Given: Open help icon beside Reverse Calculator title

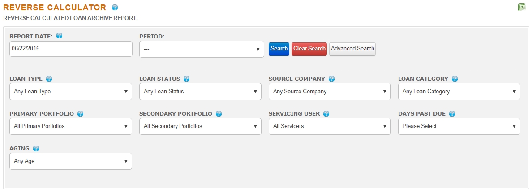Looking at the screenshot, I should [115, 8].
